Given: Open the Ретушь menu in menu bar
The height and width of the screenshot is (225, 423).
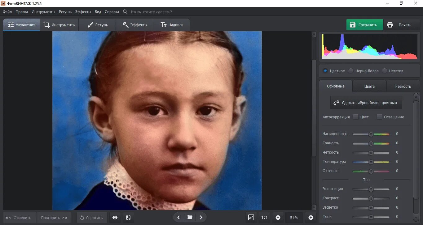Looking at the screenshot, I should point(65,12).
